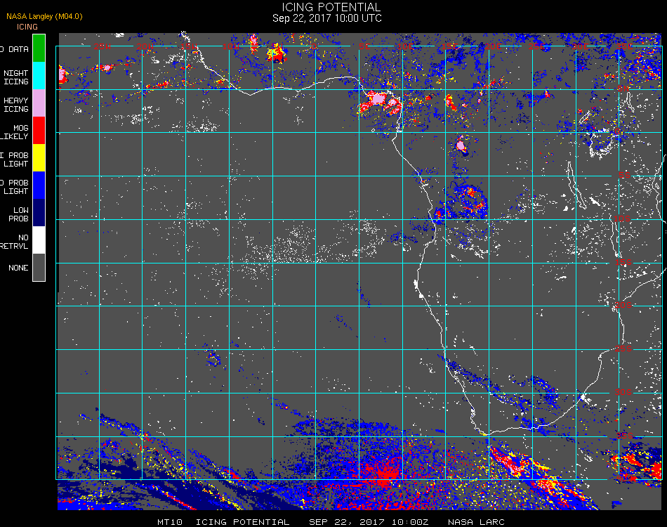The width and height of the screenshot is (667, 527).
Task: Select the 'Sep 22, 2017 10:00 UTC' subtitle
Action: (x=327, y=18)
